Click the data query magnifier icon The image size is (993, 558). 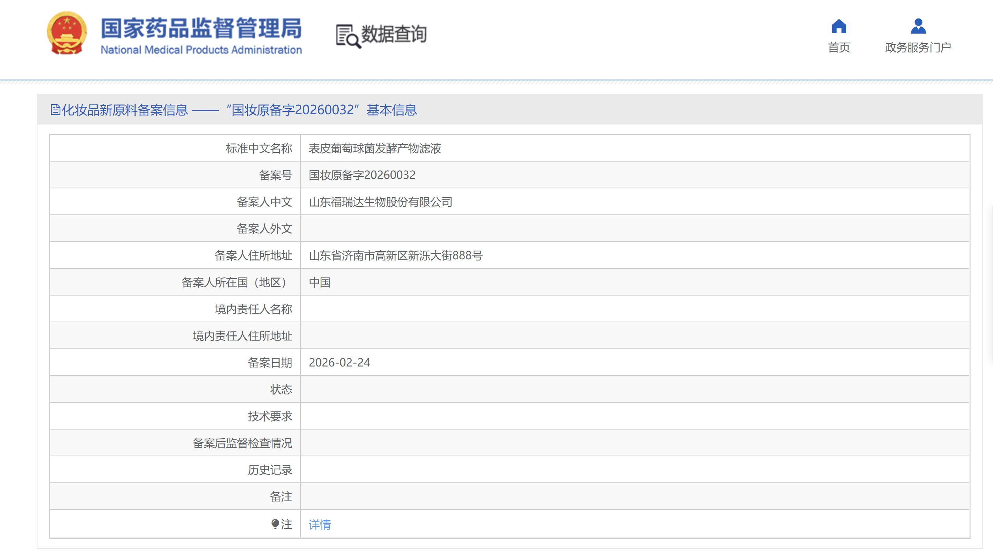(x=348, y=37)
